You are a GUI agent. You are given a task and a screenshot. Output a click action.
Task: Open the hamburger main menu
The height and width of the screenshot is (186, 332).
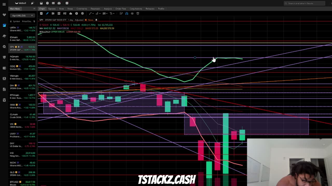click(x=4, y=4)
